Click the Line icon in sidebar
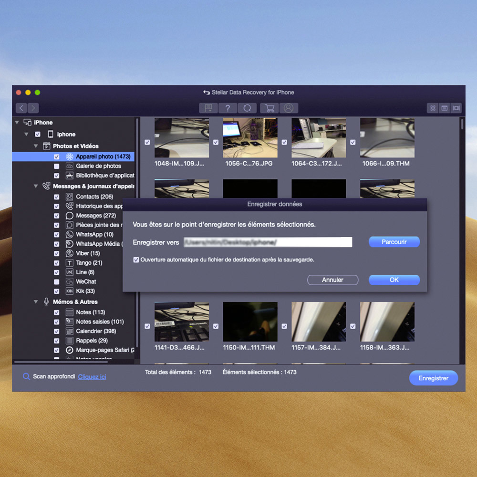 69,272
